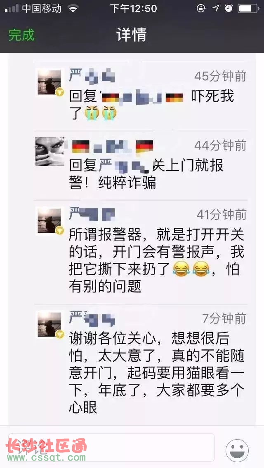Tap the alarm clock status icon
The width and height of the screenshot is (264, 468).
click(x=229, y=8)
